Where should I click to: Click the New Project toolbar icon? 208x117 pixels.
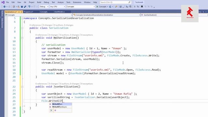click(x=14, y=6)
